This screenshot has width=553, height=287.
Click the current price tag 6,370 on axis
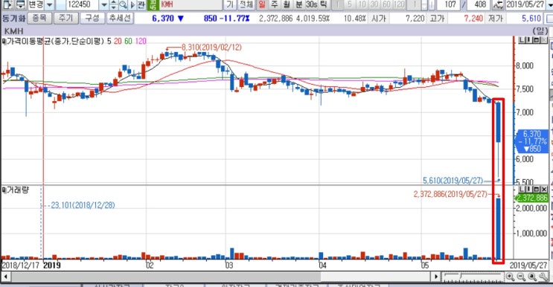532,141
